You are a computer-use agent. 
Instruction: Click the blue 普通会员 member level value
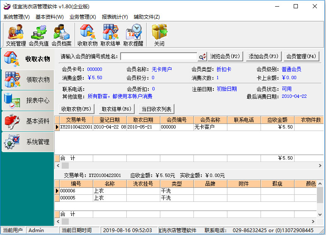pyautogui.click(x=292, y=69)
